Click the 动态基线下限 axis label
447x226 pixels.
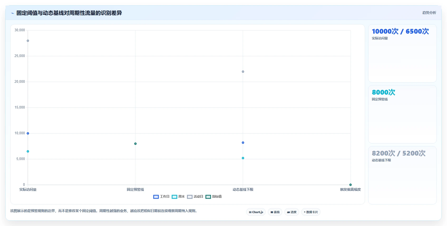pyautogui.click(x=243, y=189)
